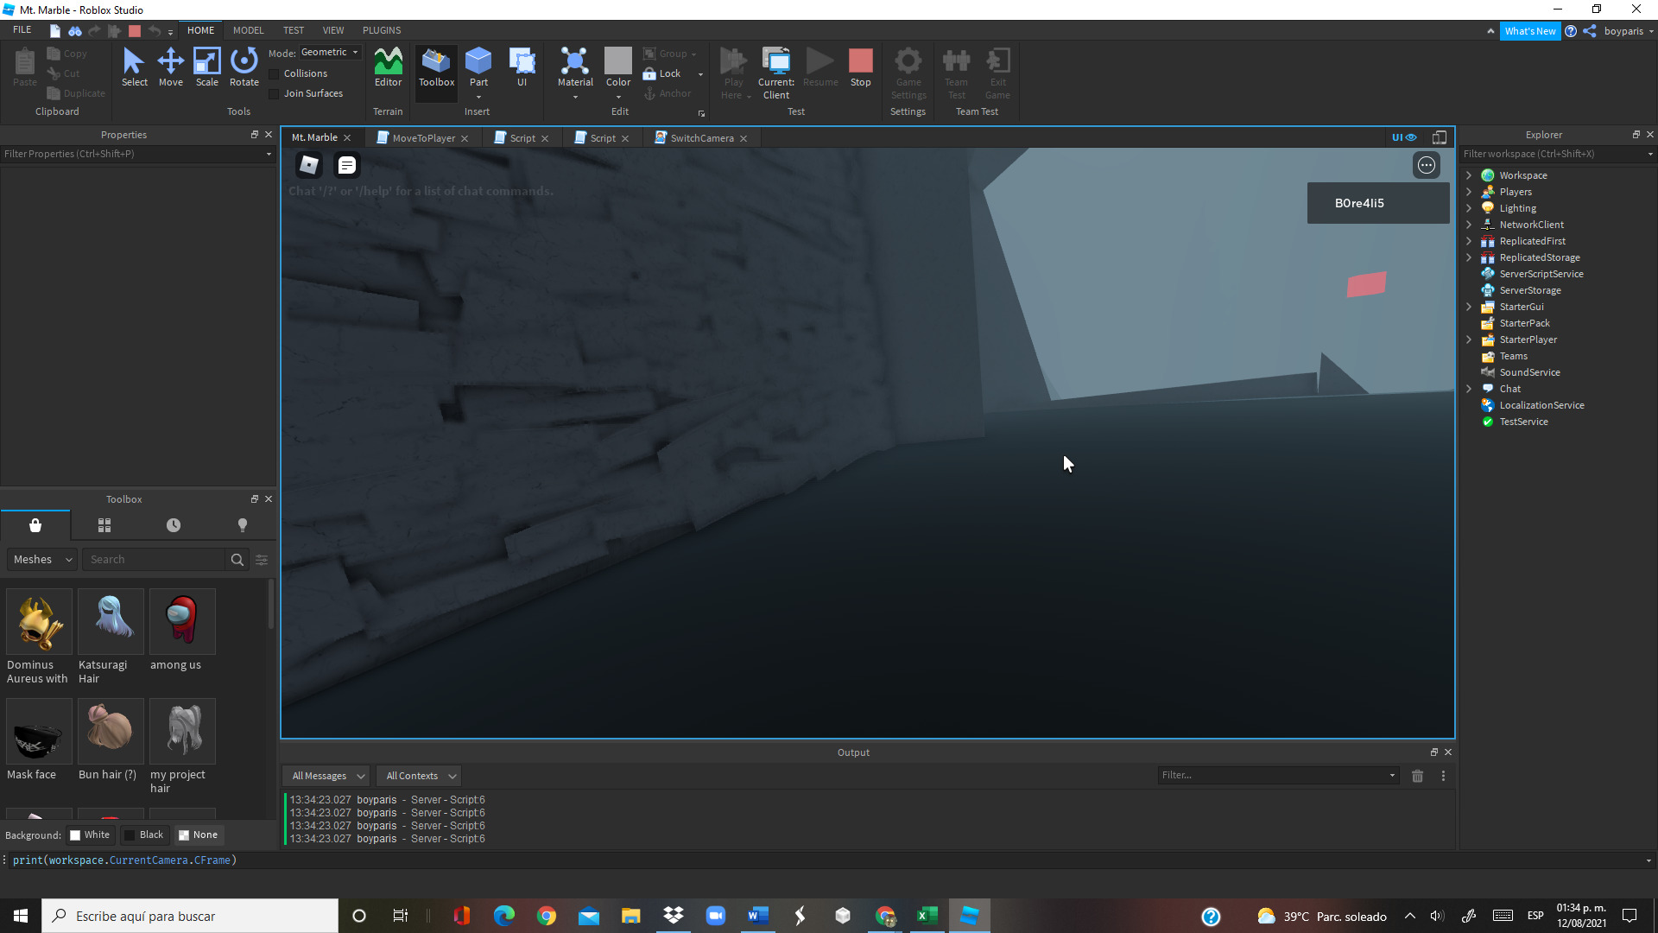
Task: Enable the Collisions option
Action: point(275,73)
